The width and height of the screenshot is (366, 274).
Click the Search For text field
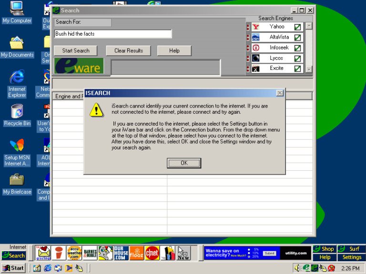coord(113,34)
